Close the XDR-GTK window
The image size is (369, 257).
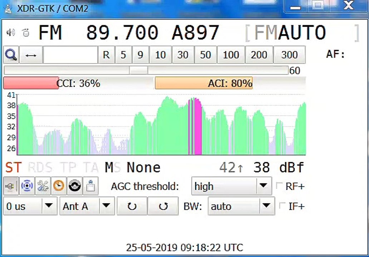(349, 6)
